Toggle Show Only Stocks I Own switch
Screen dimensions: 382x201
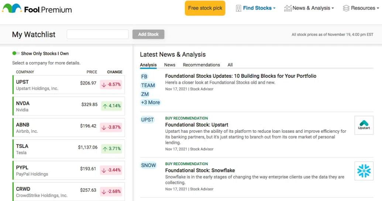16,53
